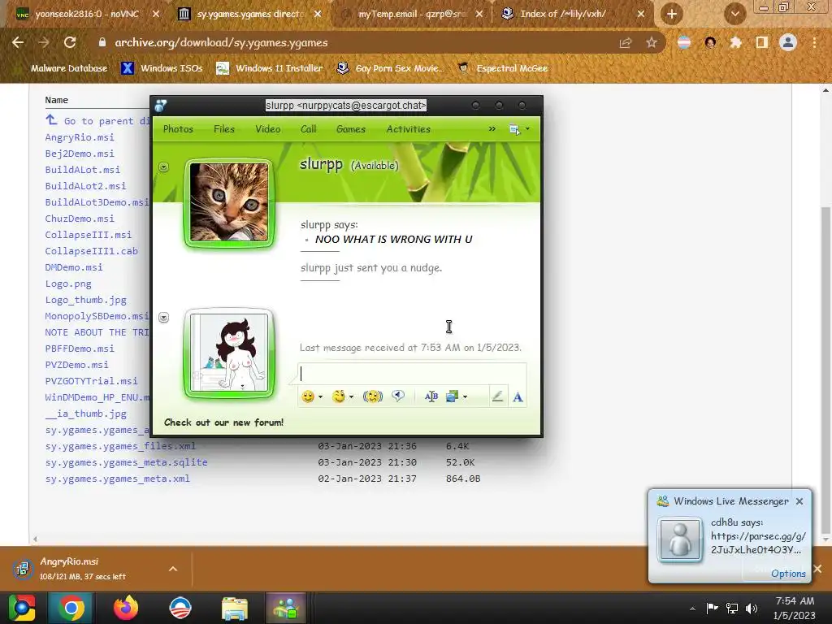Click slurpp's cat display picture

(229, 202)
